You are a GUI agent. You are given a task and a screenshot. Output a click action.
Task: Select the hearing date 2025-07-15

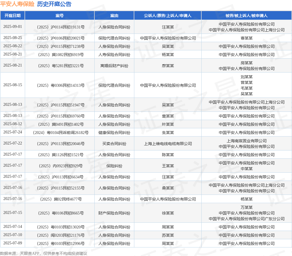13,212
